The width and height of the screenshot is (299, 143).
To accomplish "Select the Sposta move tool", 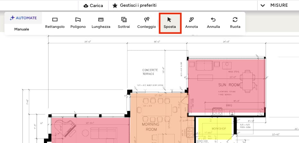I will click(x=170, y=23).
